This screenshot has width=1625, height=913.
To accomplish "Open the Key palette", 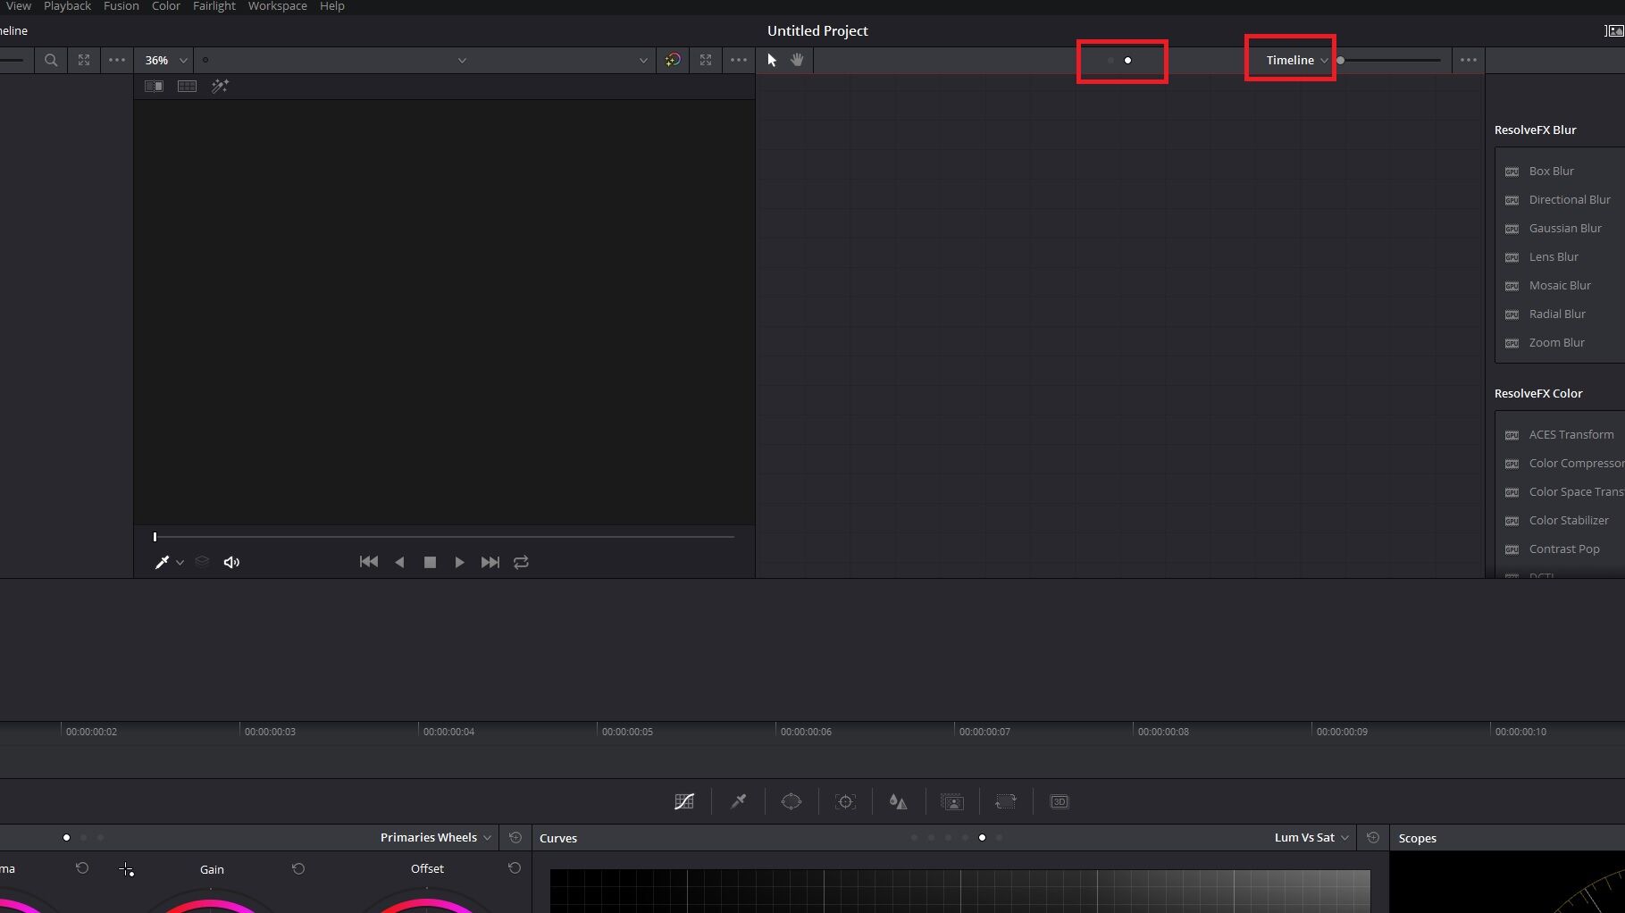I will click(952, 801).
